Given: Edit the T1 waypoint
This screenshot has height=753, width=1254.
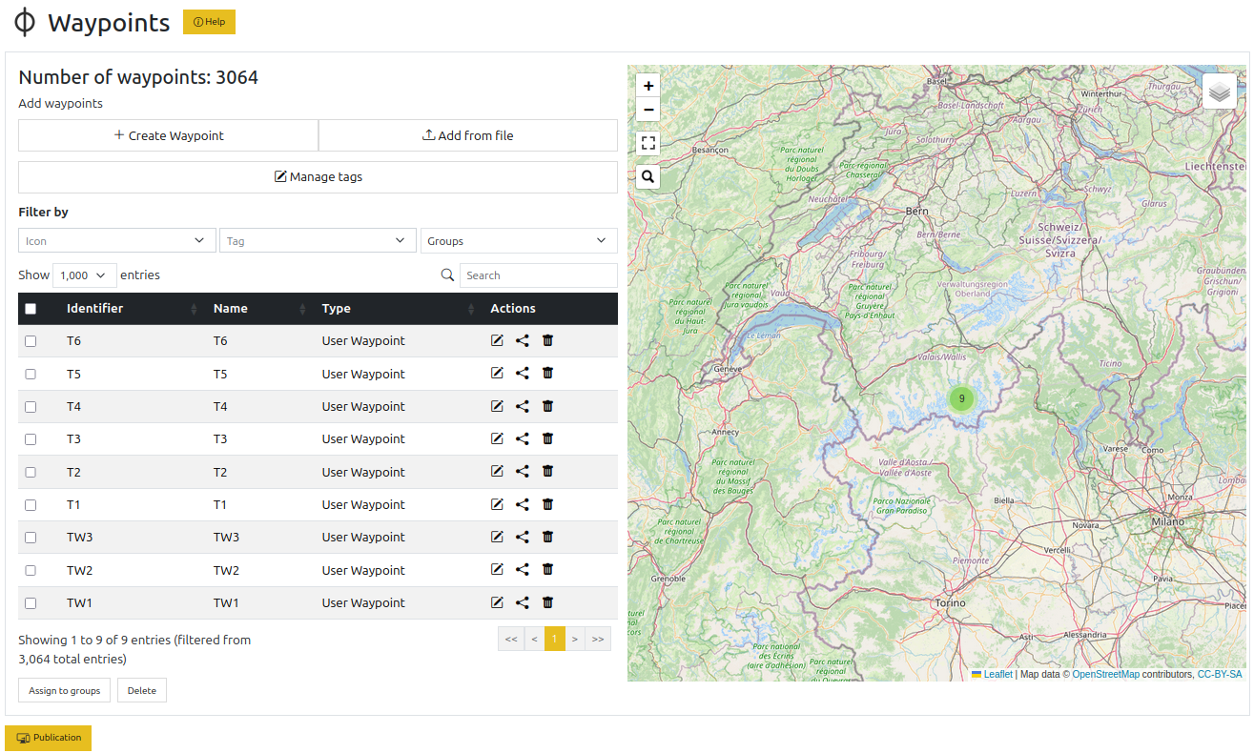Looking at the screenshot, I should [496, 504].
